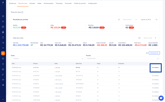Open the dashboard grid icon in sidebar

[3, 16]
